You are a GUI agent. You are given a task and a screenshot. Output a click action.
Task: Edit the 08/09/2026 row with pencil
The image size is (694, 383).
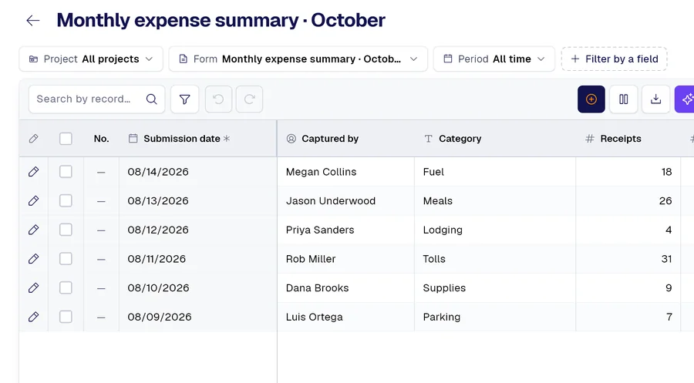[34, 317]
